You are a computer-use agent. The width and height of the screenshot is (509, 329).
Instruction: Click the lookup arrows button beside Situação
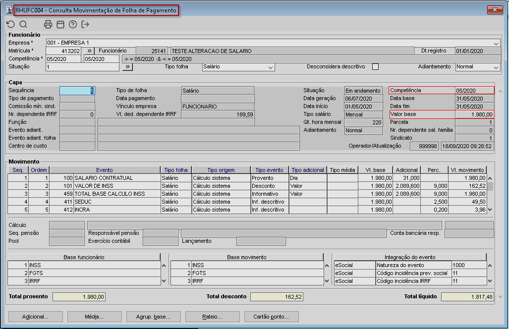(127, 67)
